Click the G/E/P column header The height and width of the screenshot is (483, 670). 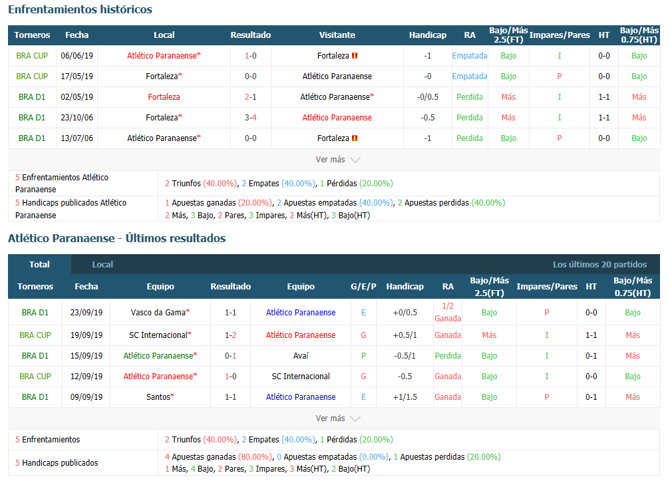click(363, 286)
